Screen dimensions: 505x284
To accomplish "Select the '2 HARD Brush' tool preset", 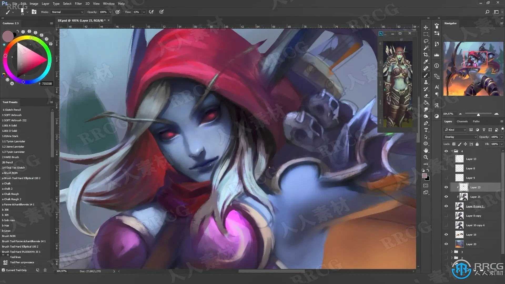I will click(x=11, y=157).
